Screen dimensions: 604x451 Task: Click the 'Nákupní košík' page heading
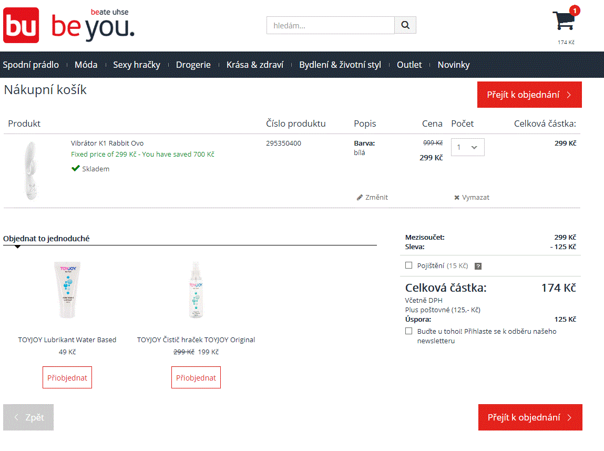(45, 90)
